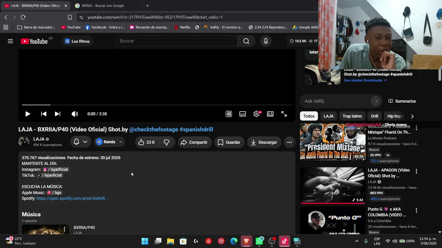Click the vidIQ icon in player controls
This screenshot has width=442, height=248.
click(229, 114)
